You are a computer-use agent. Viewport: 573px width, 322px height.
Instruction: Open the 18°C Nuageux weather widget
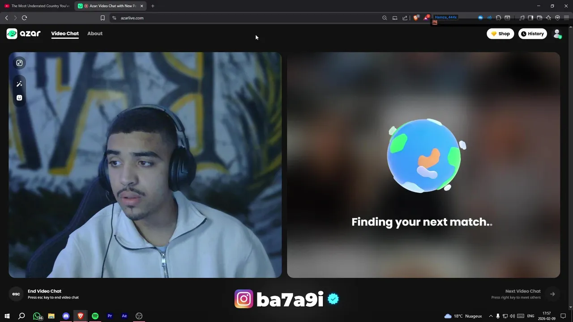[x=463, y=316]
